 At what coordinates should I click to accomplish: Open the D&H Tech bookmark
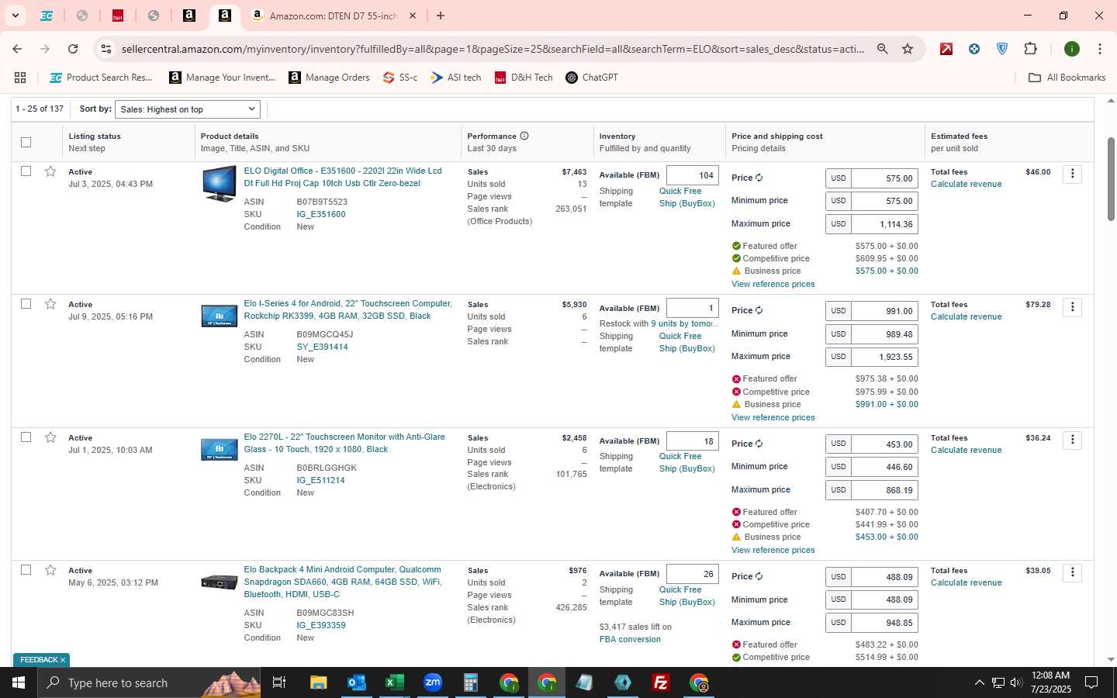(524, 78)
